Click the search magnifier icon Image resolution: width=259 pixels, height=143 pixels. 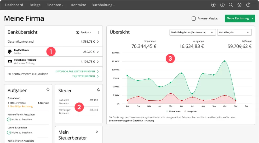(231, 5)
